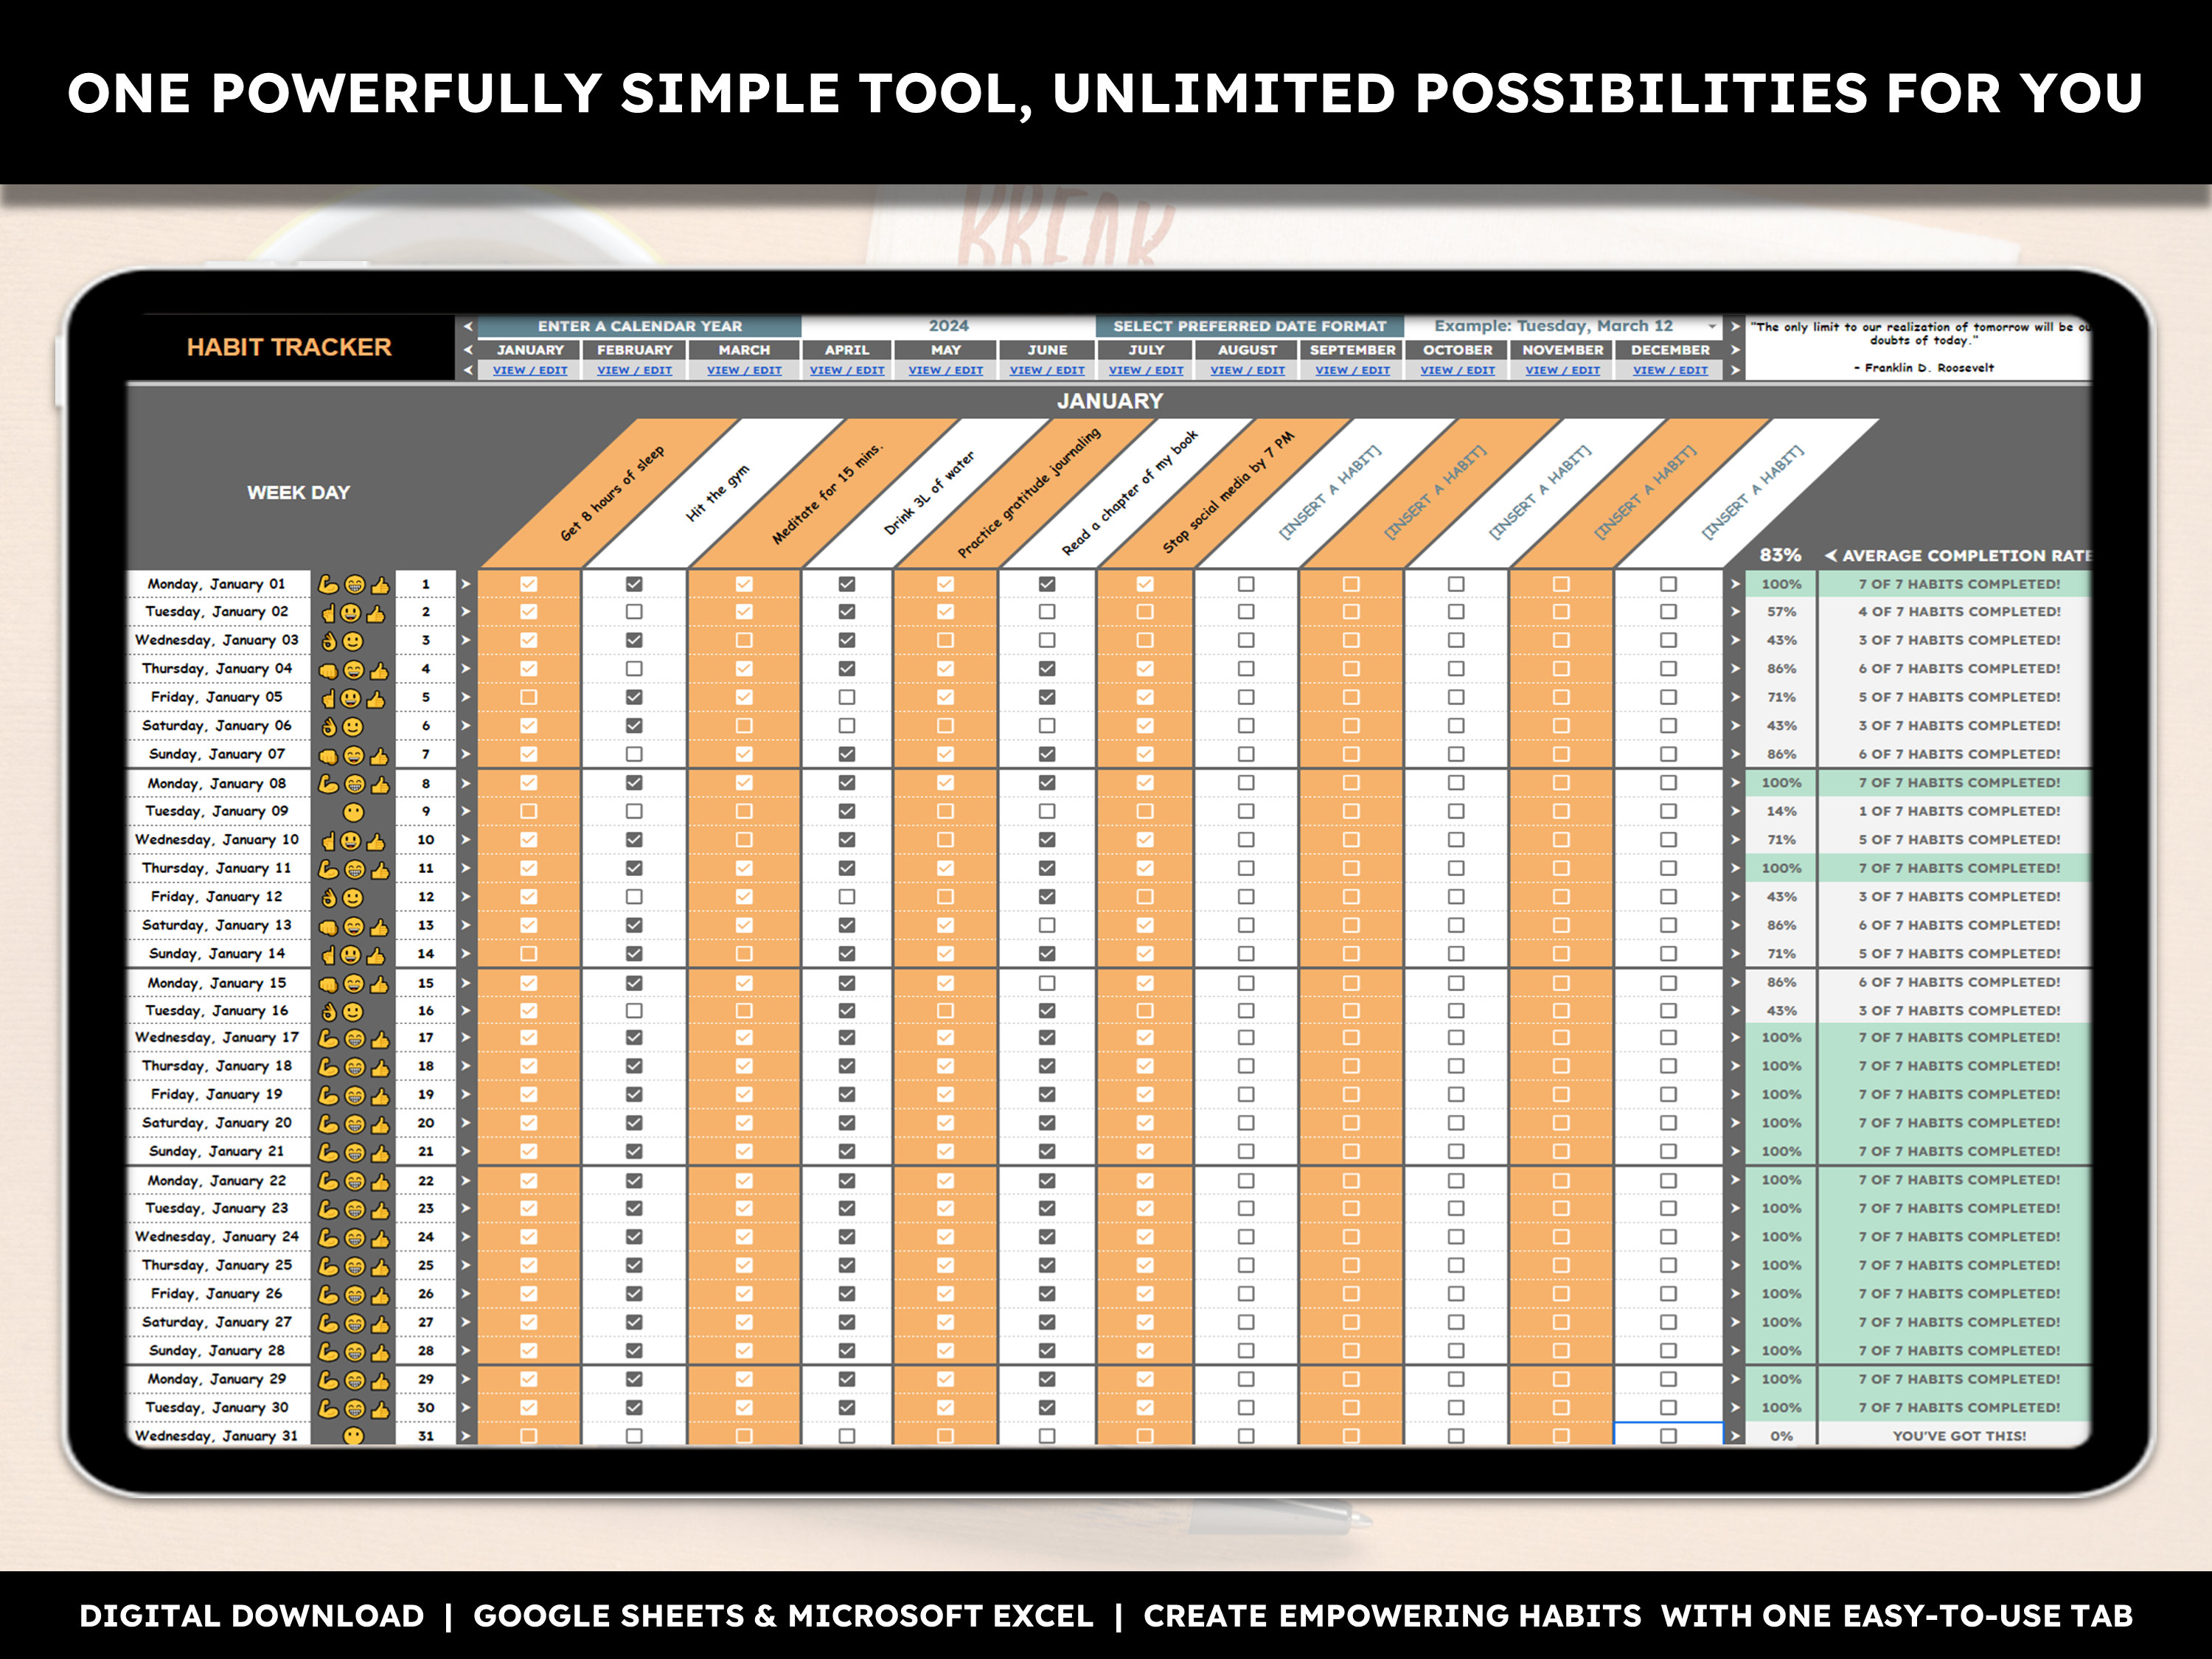
Task: Click thumbs up emoji on Sunday, January 14
Action: coord(376,955)
